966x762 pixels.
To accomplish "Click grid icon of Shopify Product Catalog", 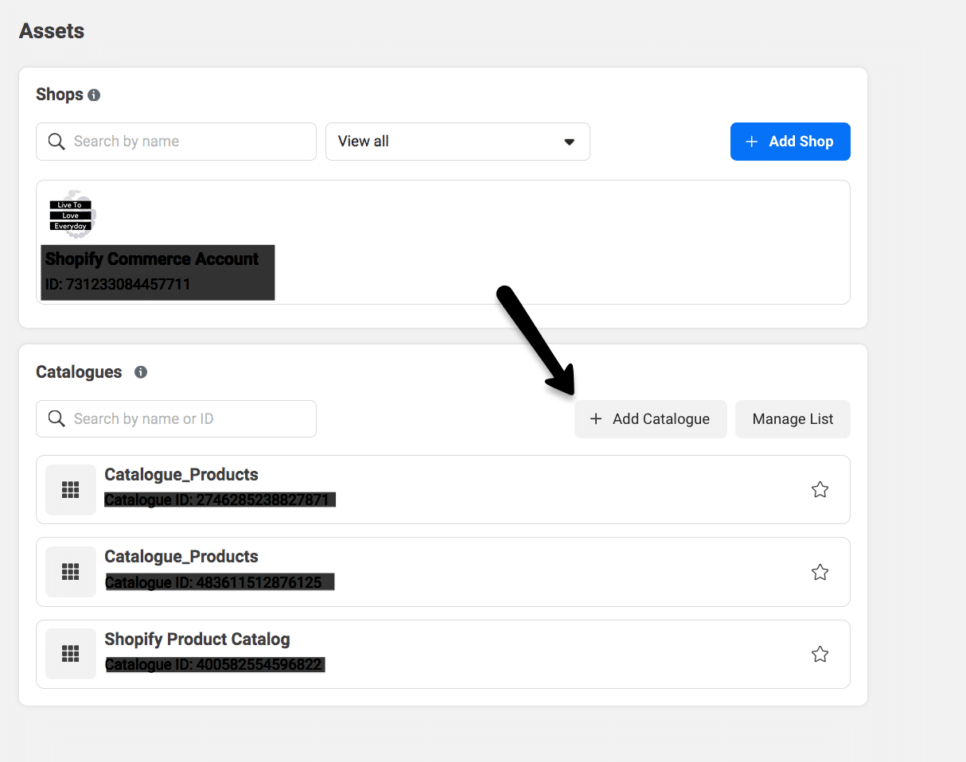I will click(x=71, y=654).
